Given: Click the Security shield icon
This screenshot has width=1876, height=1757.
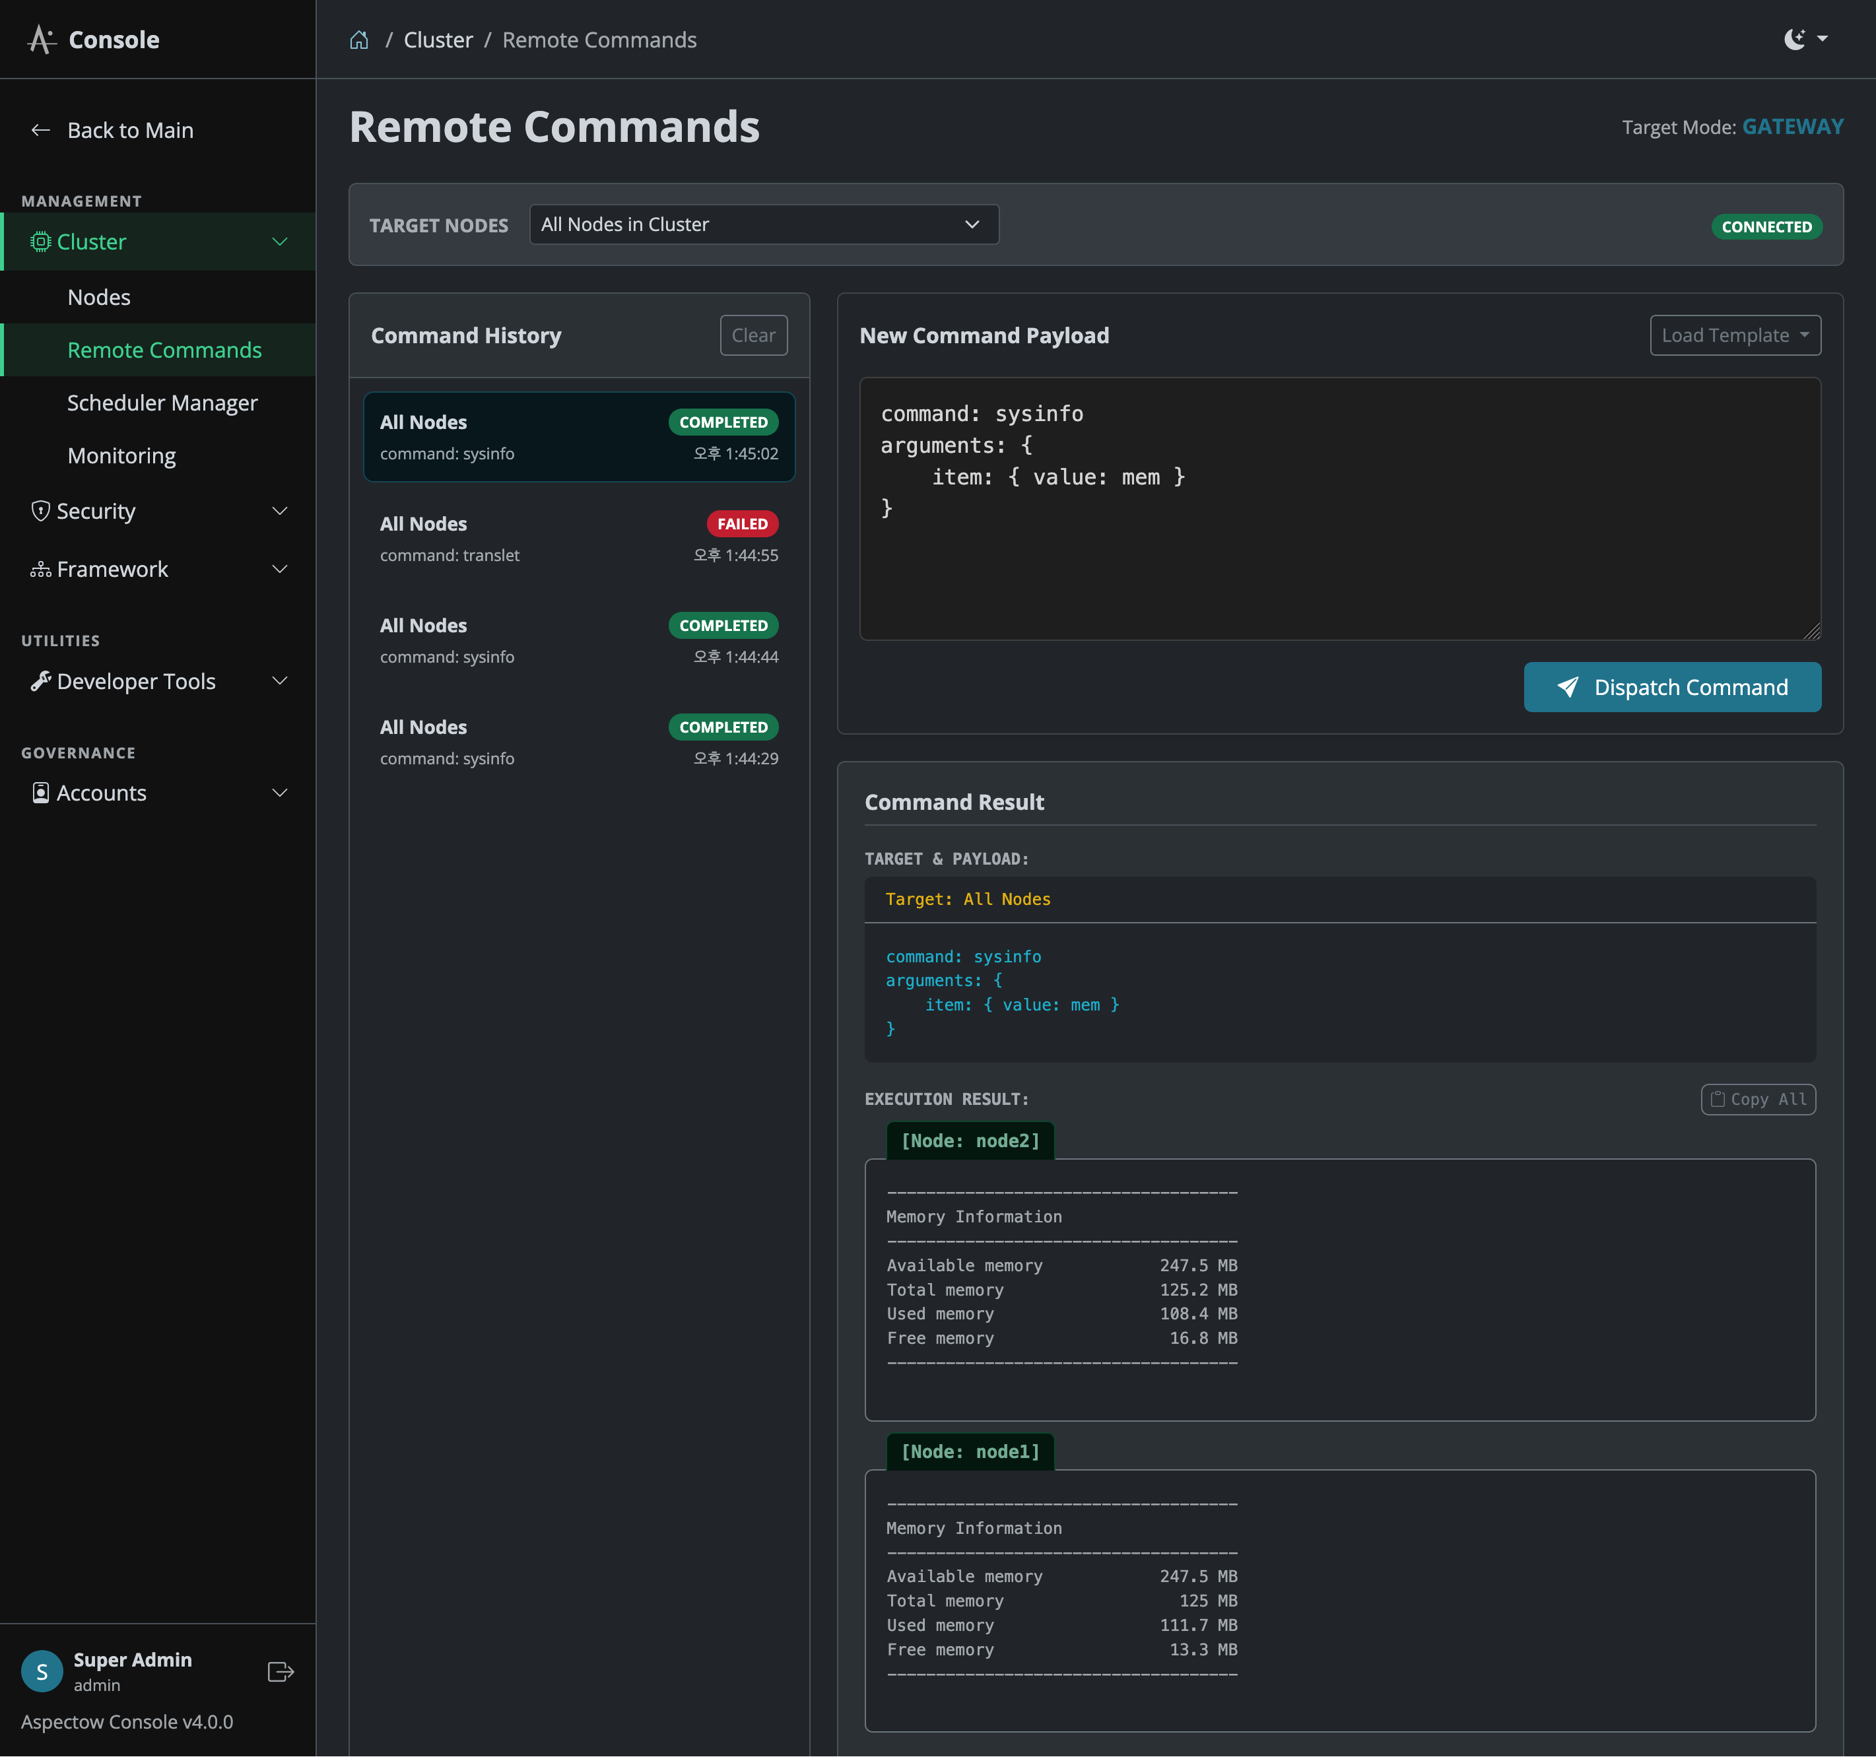Looking at the screenshot, I should [x=40, y=510].
